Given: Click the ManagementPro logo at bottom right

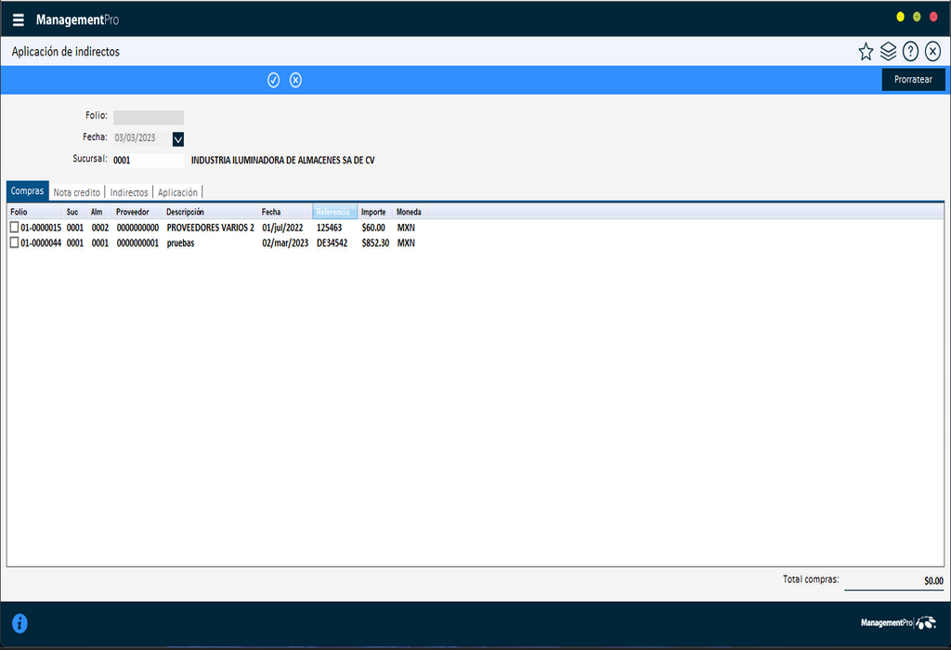Looking at the screenshot, I should [897, 622].
